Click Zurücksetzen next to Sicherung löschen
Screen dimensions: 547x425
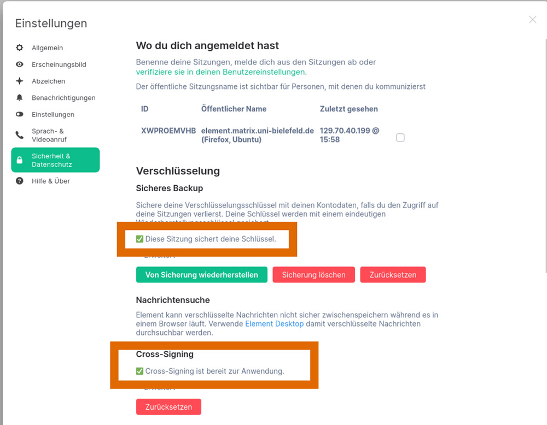[393, 275]
